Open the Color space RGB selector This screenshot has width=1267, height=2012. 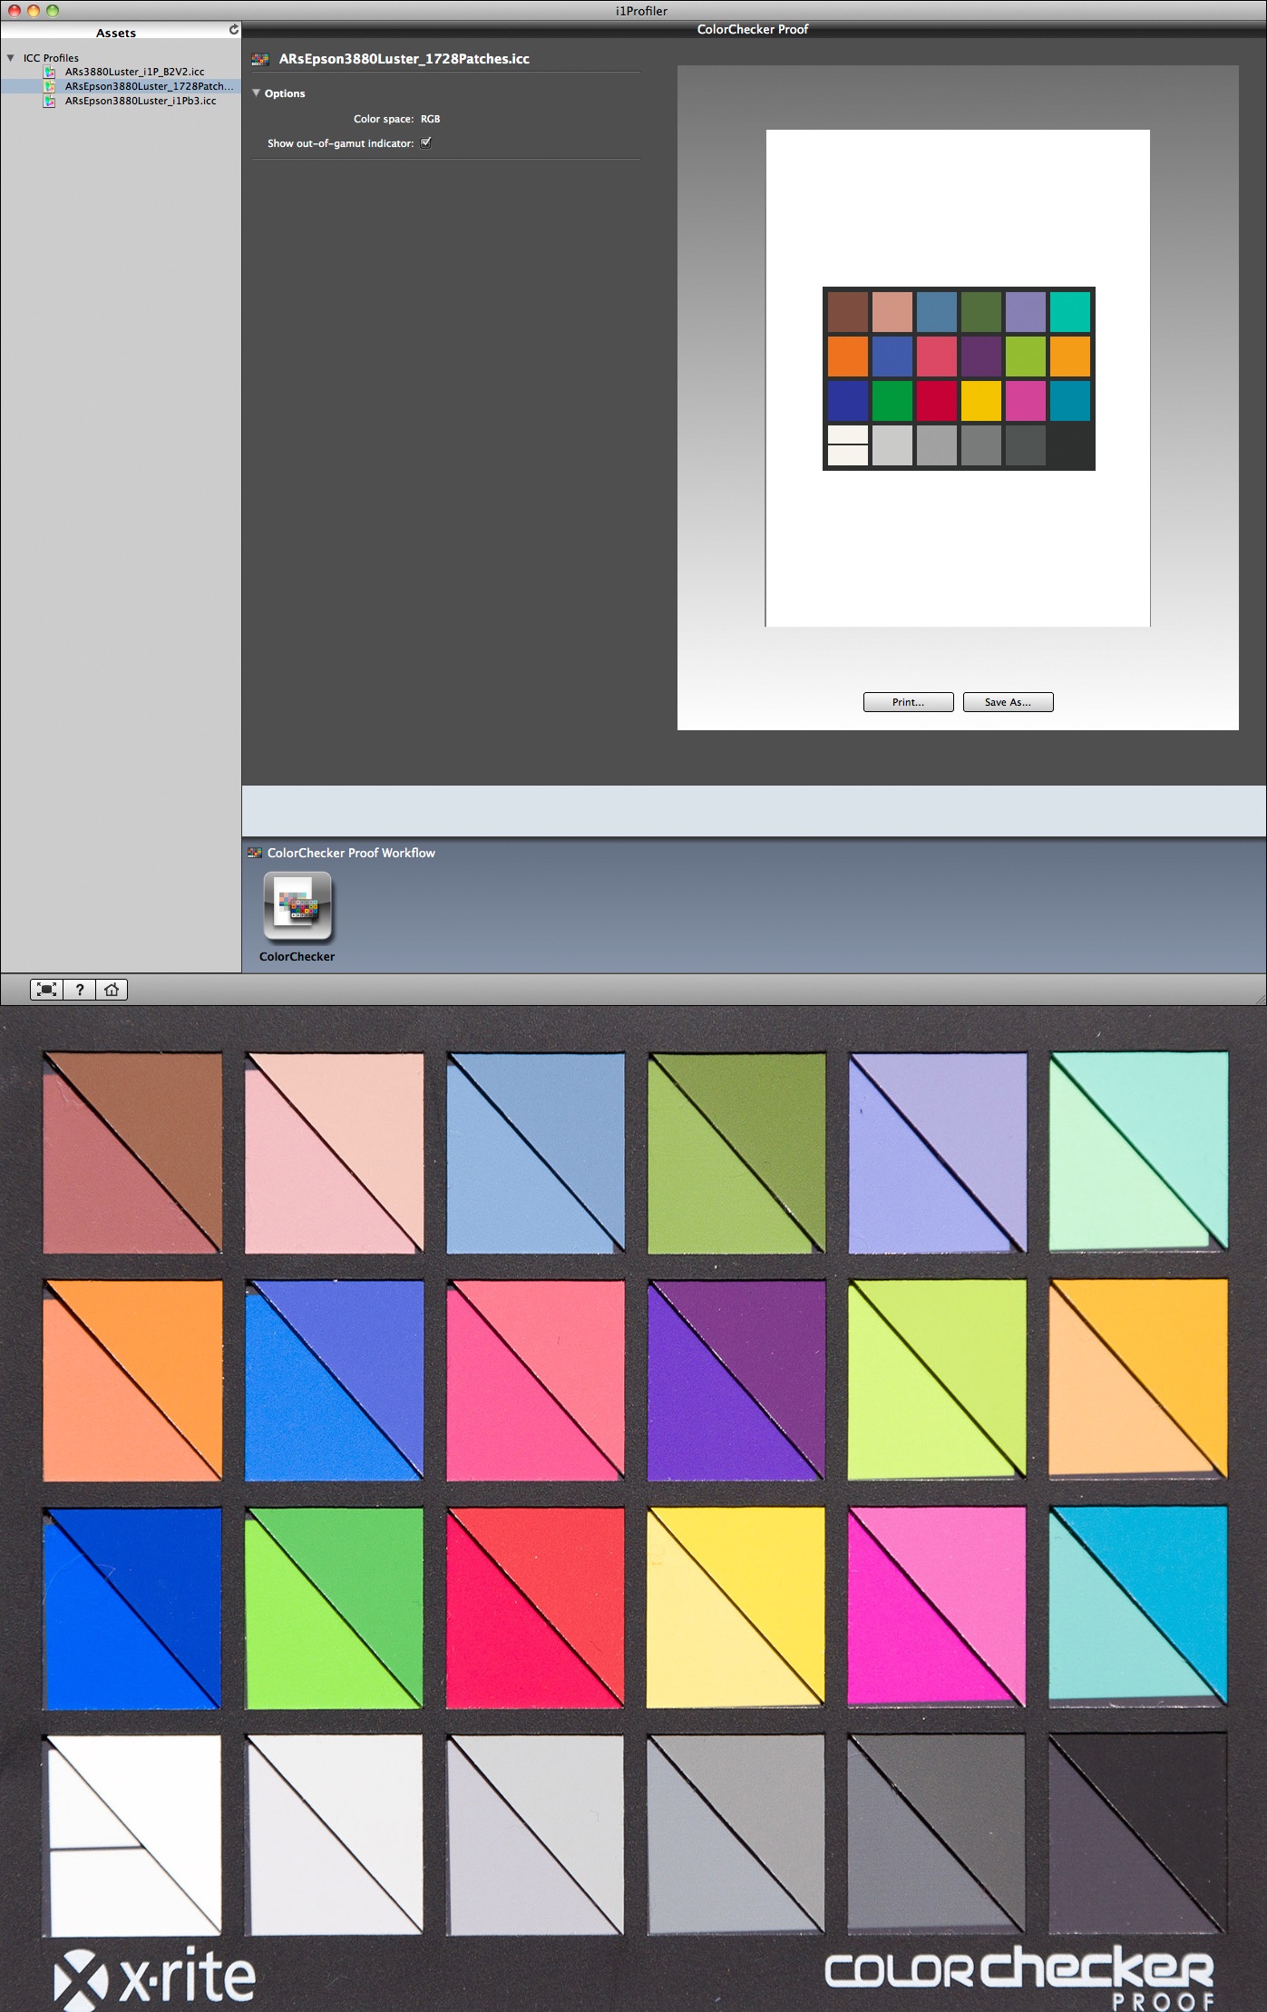[430, 119]
